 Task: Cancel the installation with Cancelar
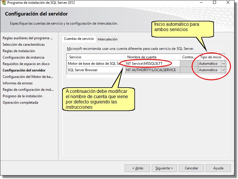click(191, 168)
